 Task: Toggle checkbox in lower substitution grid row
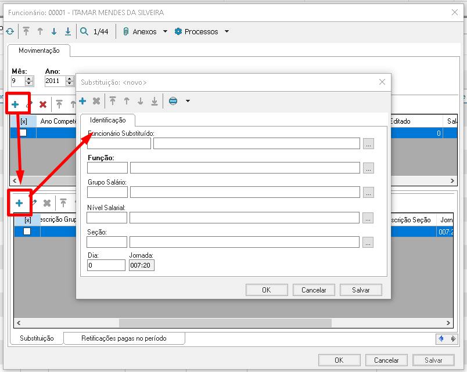pyautogui.click(x=27, y=231)
